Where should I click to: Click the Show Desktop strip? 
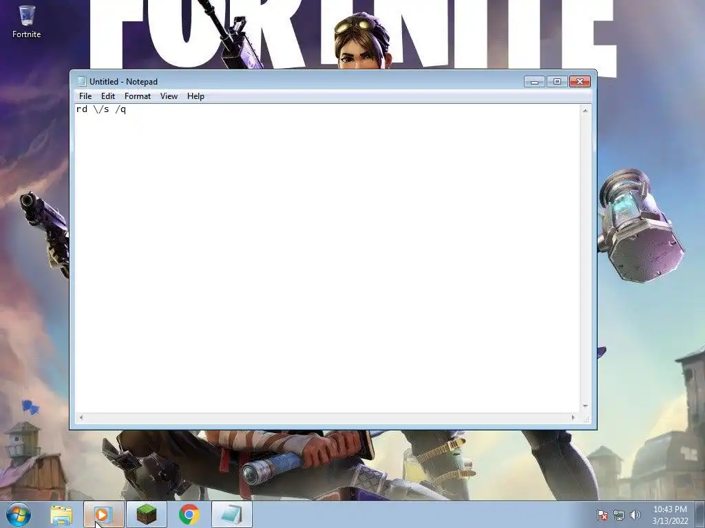[x=700, y=515]
